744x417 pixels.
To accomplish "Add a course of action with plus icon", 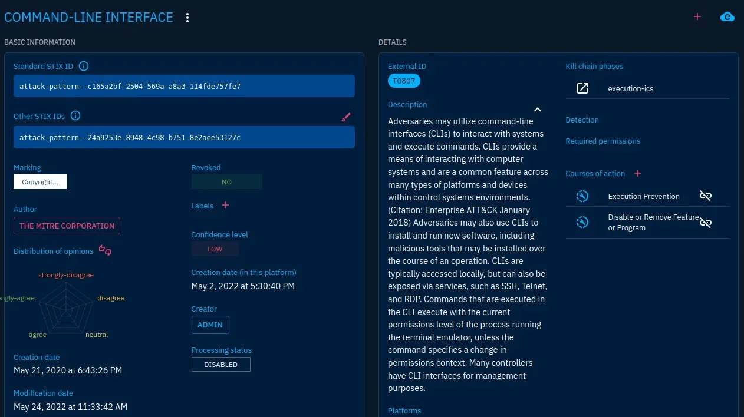I will (x=637, y=173).
